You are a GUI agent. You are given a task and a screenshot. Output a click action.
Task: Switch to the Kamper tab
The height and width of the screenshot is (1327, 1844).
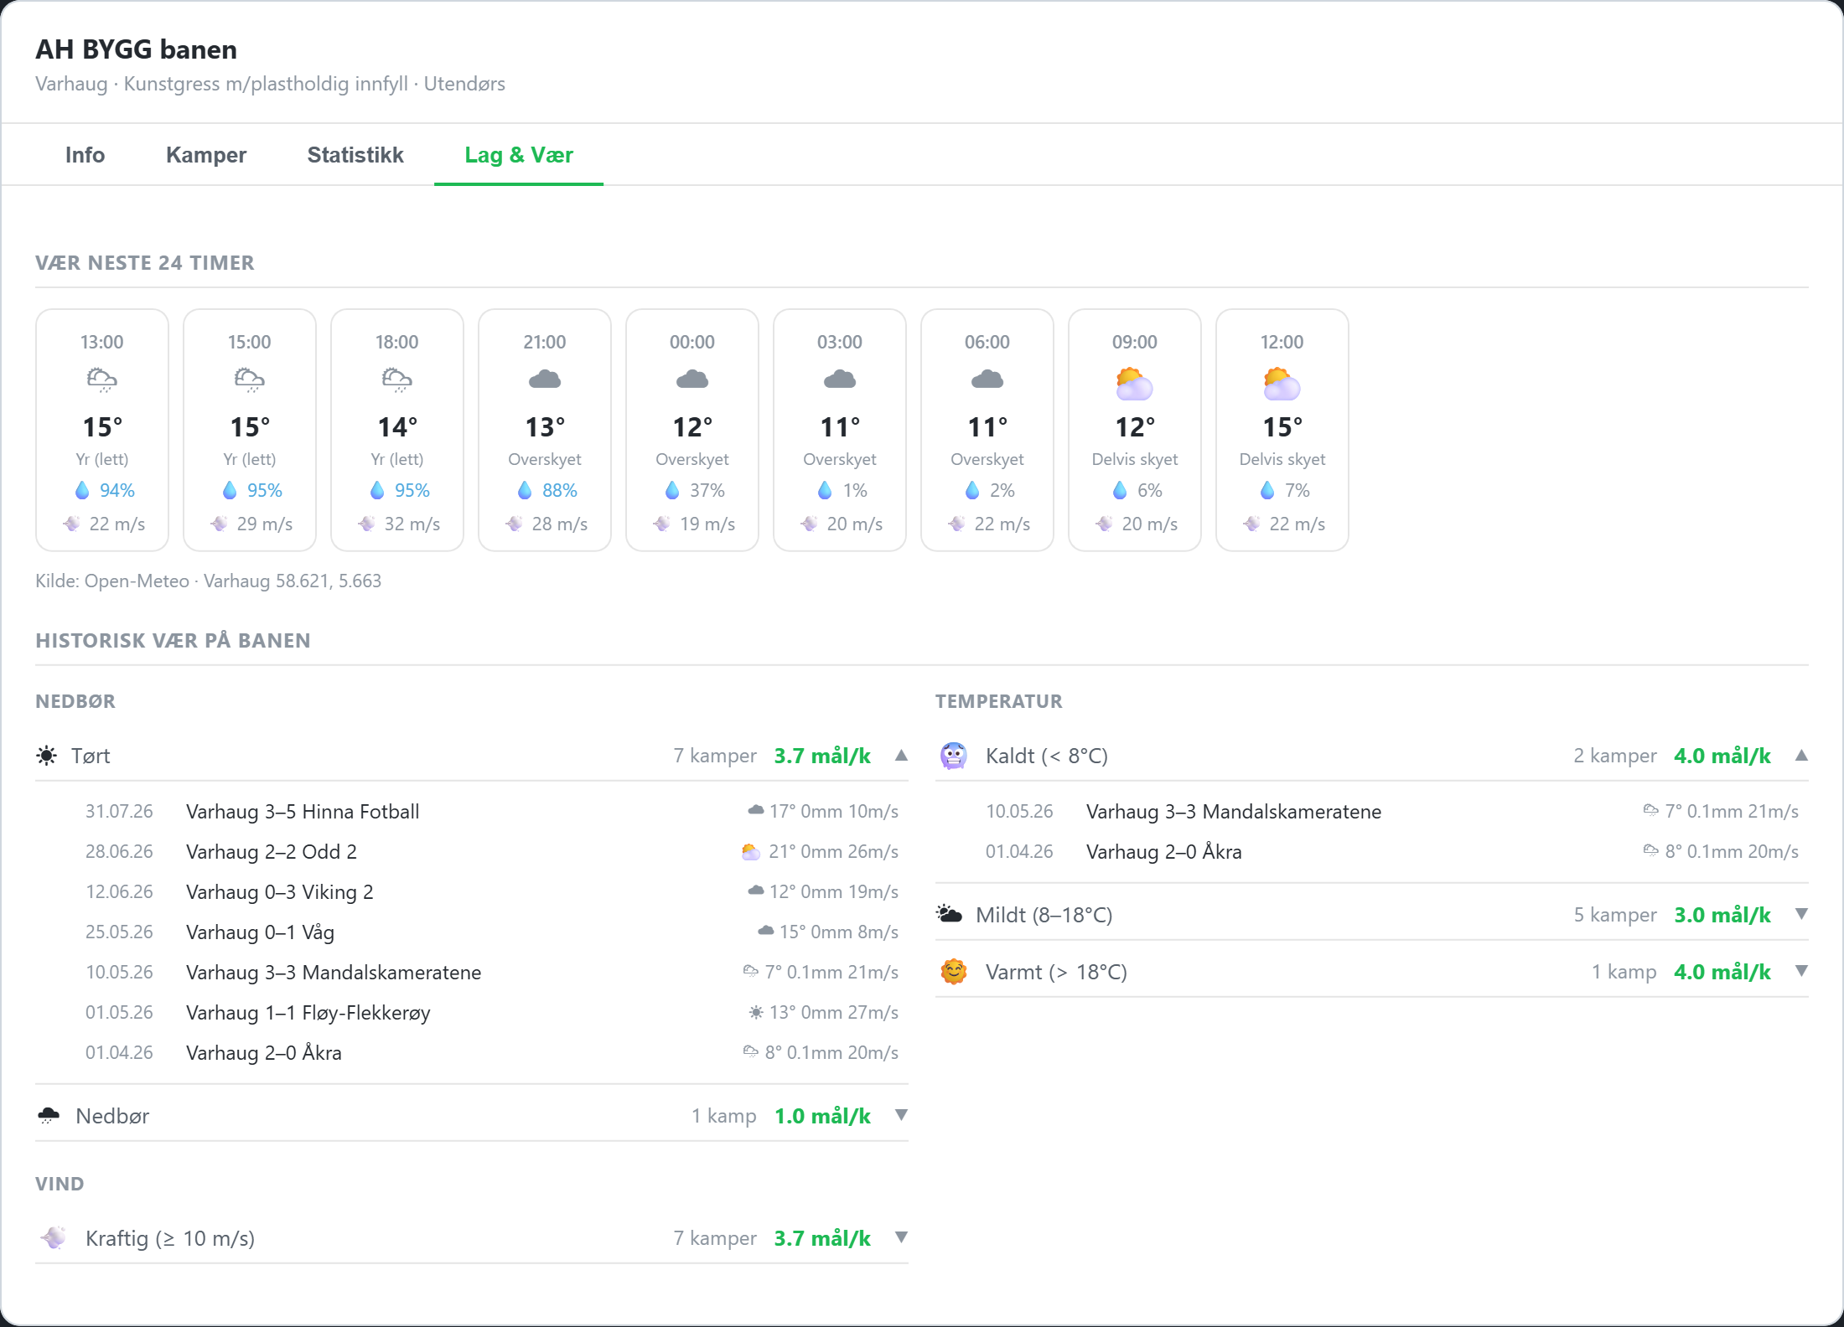pos(206,155)
